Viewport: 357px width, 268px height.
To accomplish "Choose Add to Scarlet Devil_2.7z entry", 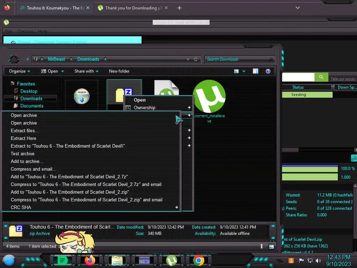I will point(91,177).
